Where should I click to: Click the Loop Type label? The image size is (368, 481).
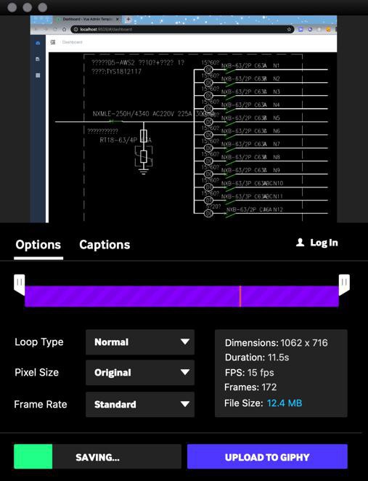click(39, 342)
